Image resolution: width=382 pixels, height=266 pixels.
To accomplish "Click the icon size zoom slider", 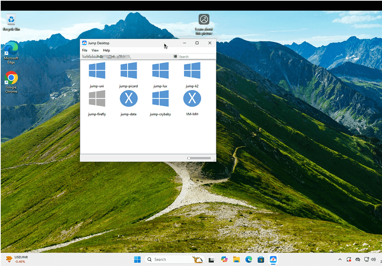I will (x=199, y=158).
